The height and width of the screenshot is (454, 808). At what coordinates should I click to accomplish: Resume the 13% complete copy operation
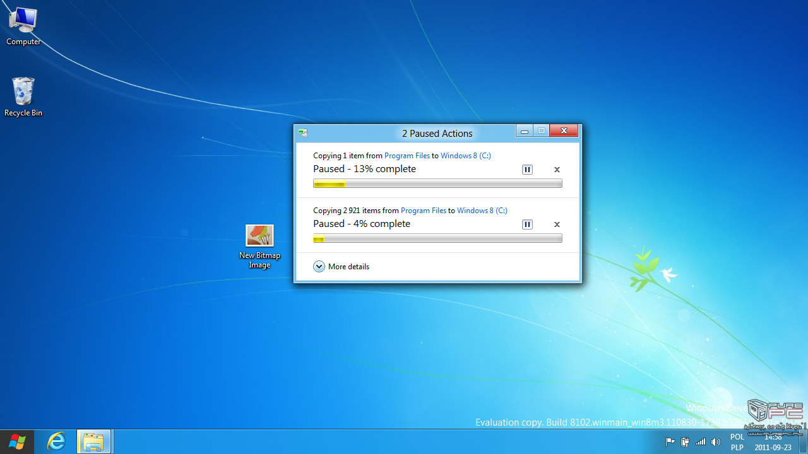pos(527,170)
